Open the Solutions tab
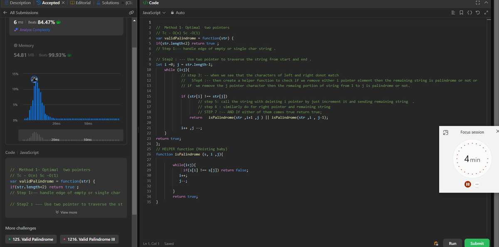499x247 pixels. [x=108, y=3]
